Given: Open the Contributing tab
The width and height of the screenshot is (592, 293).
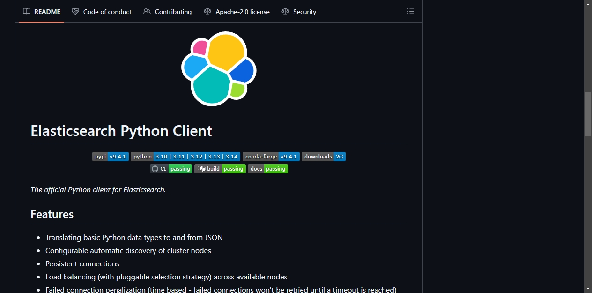Looking at the screenshot, I should pyautogui.click(x=168, y=12).
